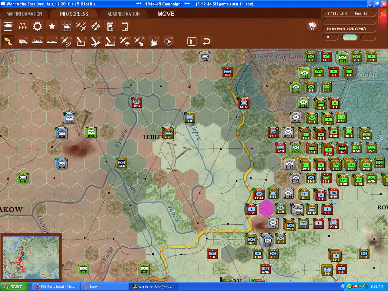Click the minimap in the corner
Image resolution: width=388 pixels, height=291 pixels.
click(31, 257)
